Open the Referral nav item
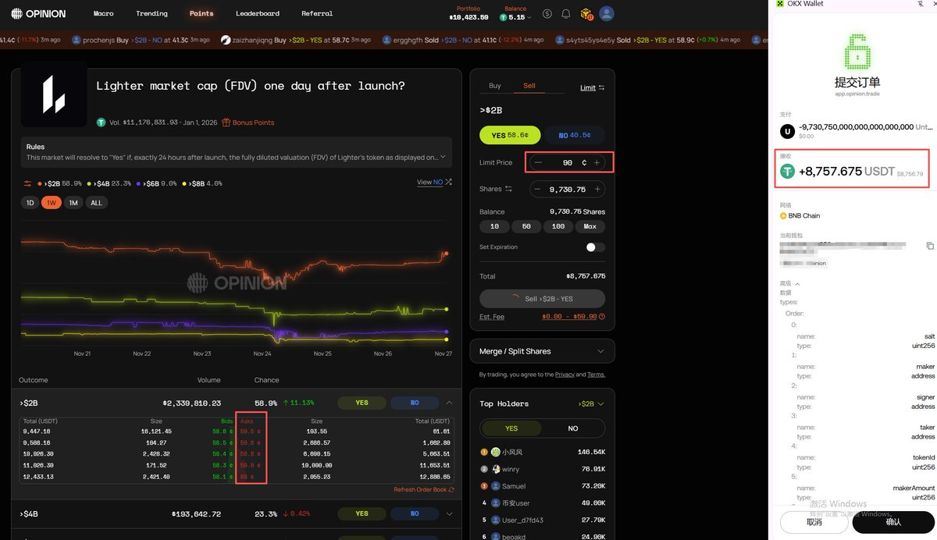This screenshot has width=937, height=540. click(317, 13)
